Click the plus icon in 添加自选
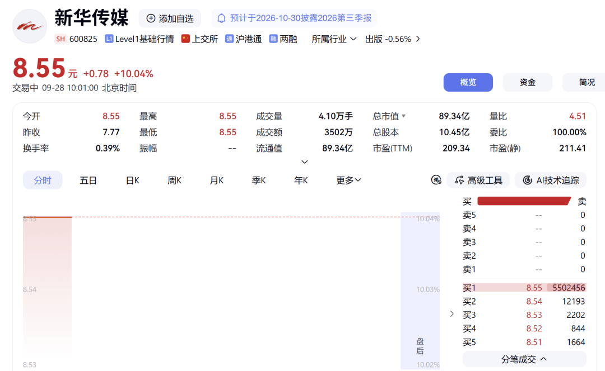The image size is (605, 371). click(x=151, y=18)
